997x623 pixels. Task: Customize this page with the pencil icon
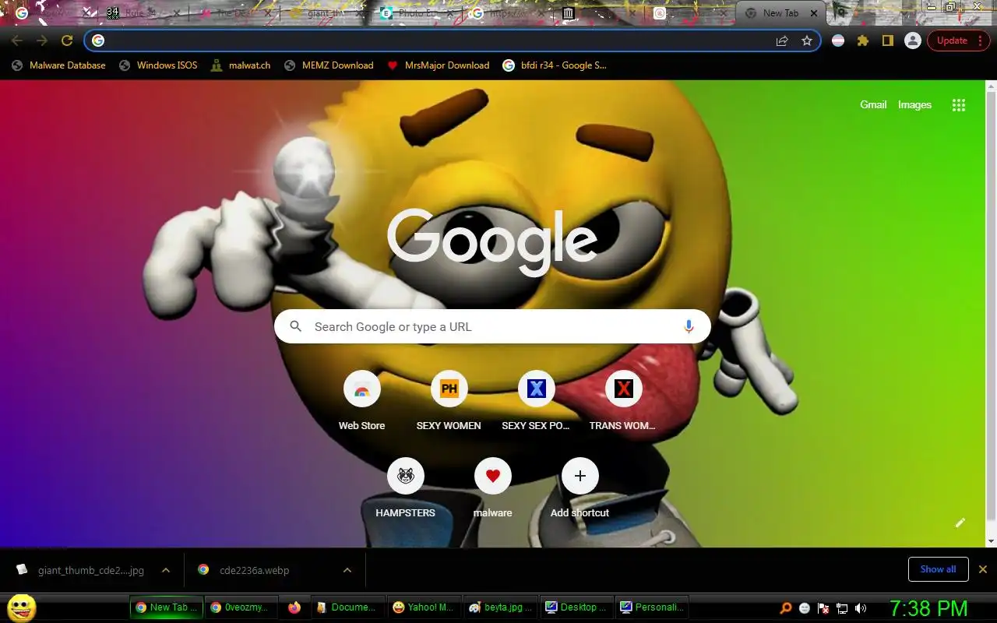click(960, 523)
